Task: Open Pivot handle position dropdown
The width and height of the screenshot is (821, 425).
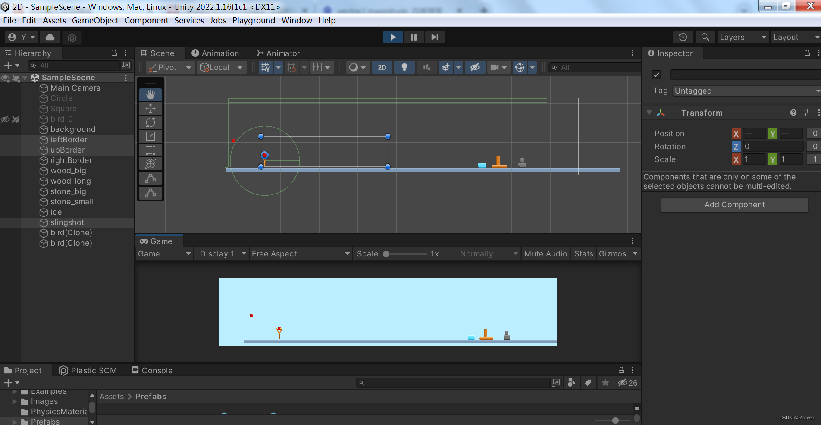Action: (170, 67)
